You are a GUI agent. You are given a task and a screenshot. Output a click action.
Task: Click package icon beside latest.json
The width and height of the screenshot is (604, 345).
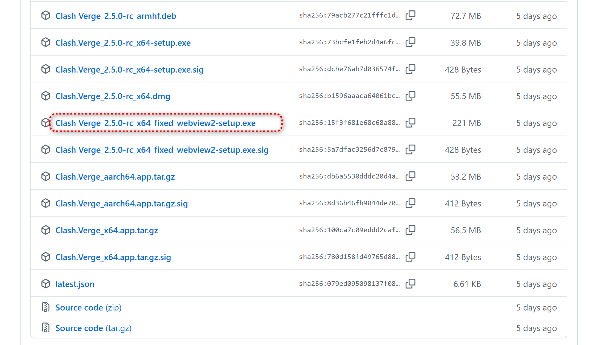(x=46, y=284)
